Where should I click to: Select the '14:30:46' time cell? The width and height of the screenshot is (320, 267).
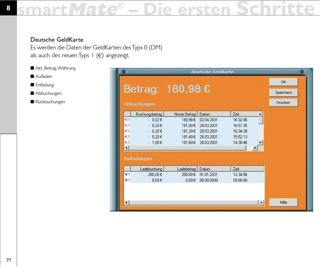click(x=240, y=143)
